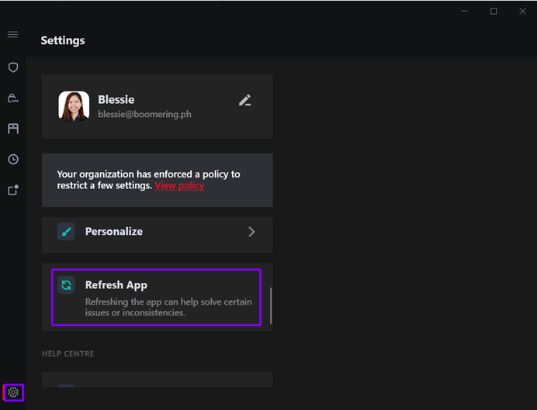Select the padlock password icon in sidebar

point(13,98)
